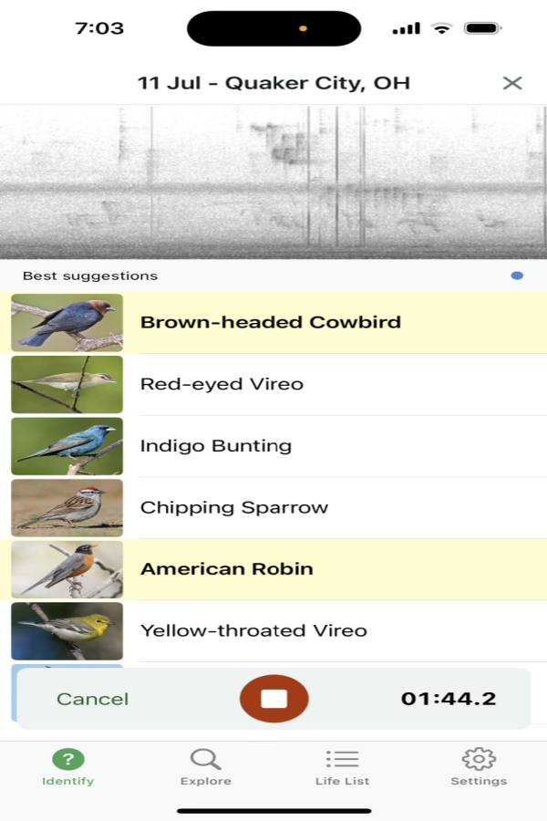Tap the American Robin bird photo
This screenshot has width=547, height=821.
pyautogui.click(x=67, y=569)
